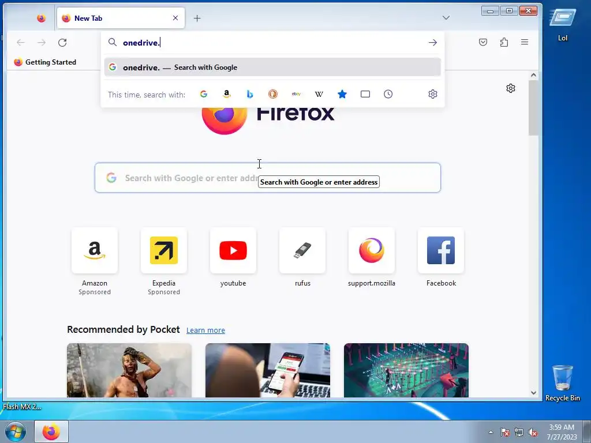Personalize New Tab gear icon

(511, 88)
